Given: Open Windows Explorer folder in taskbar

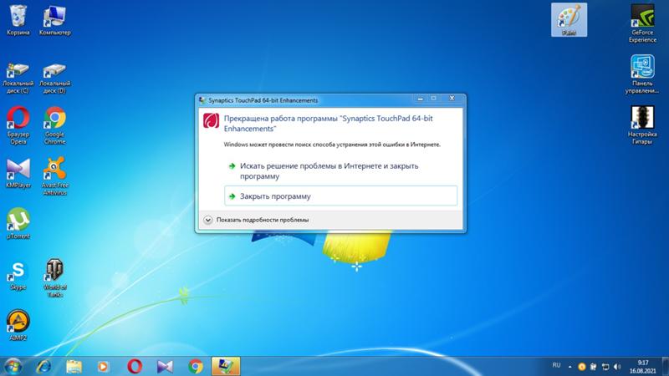Looking at the screenshot, I should (x=74, y=366).
